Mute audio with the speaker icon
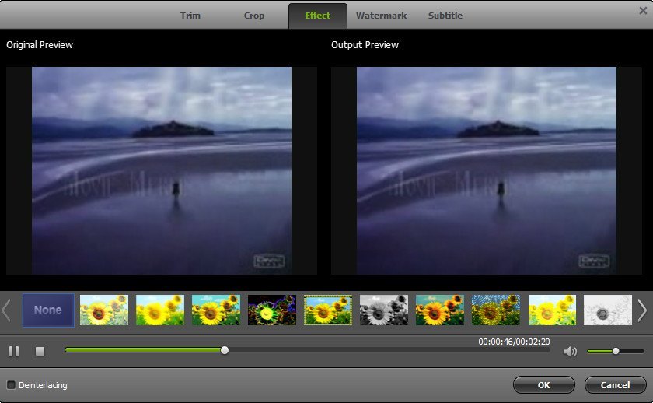This screenshot has width=653, height=403. 570,352
